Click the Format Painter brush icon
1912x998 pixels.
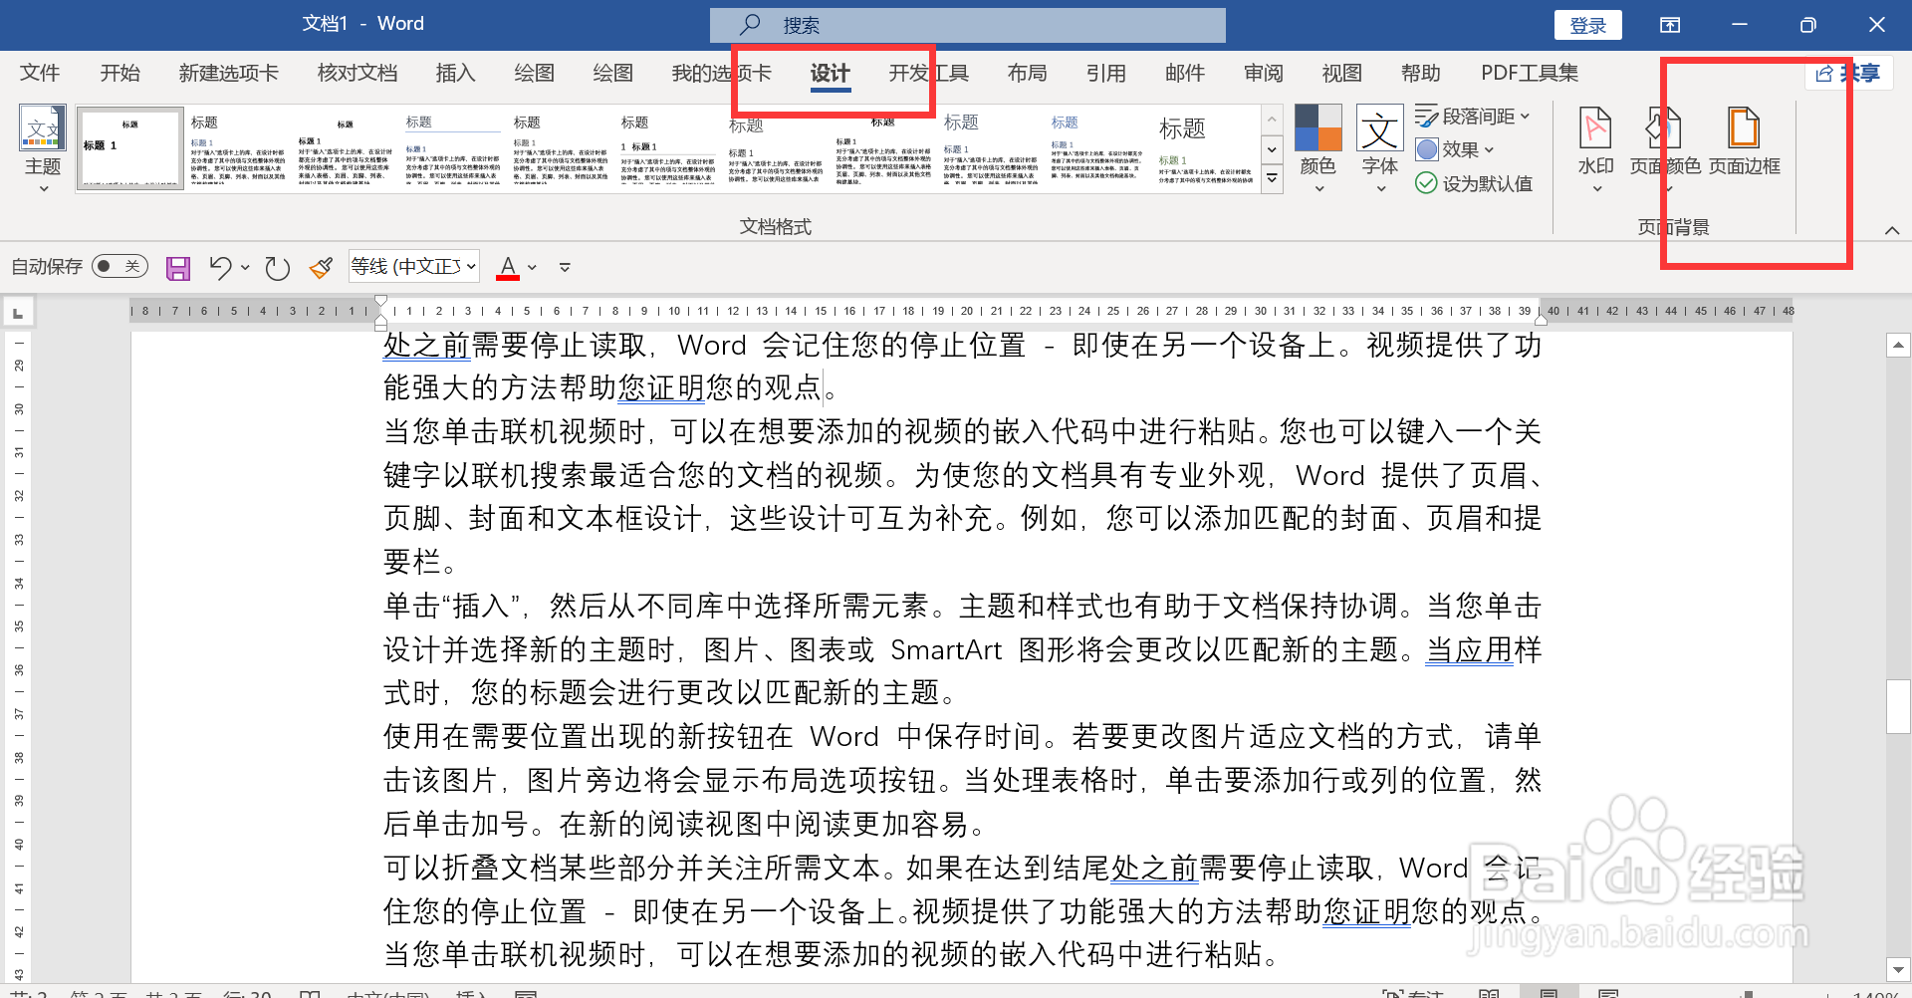pyautogui.click(x=321, y=267)
